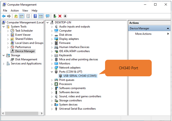
Task: Click the Event Viewer icon
Action: [12, 35]
